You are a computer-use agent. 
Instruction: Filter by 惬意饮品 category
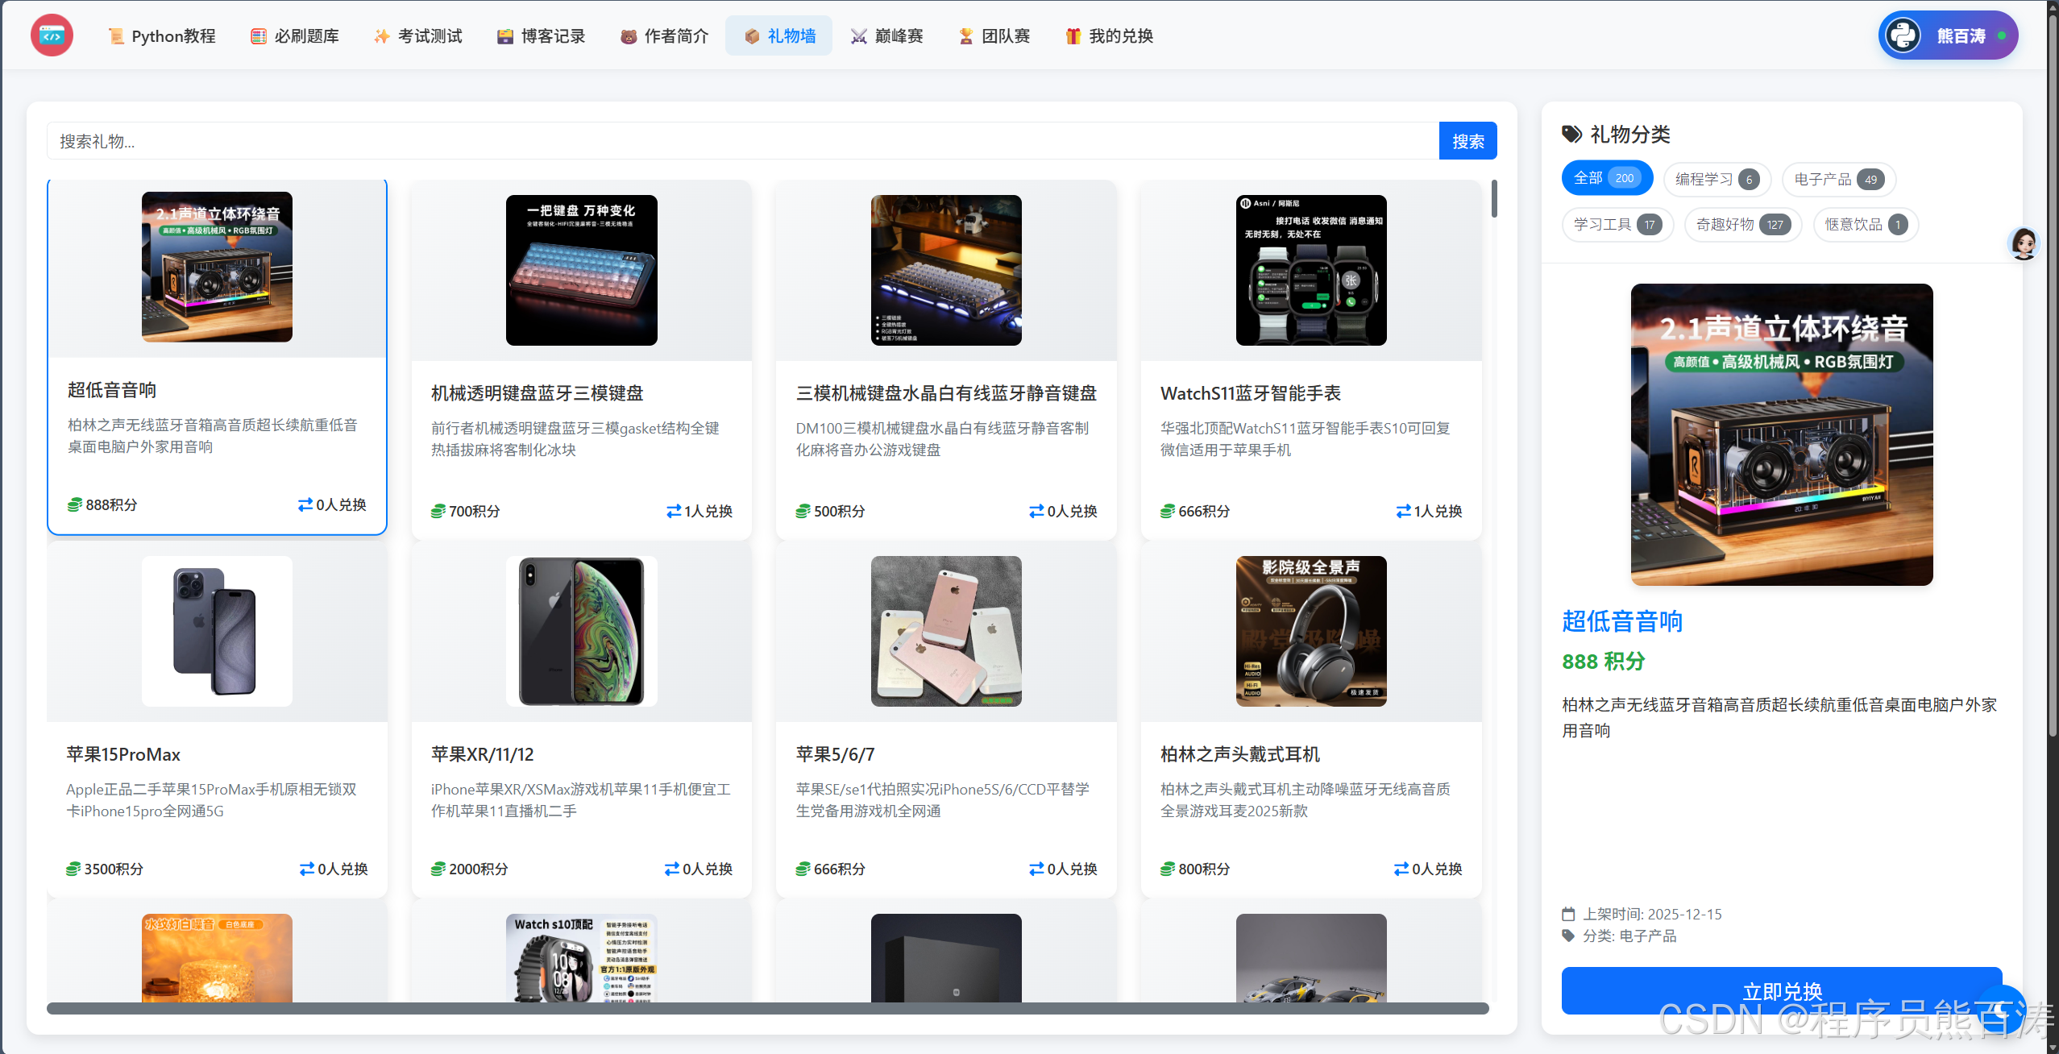pyautogui.click(x=1866, y=224)
